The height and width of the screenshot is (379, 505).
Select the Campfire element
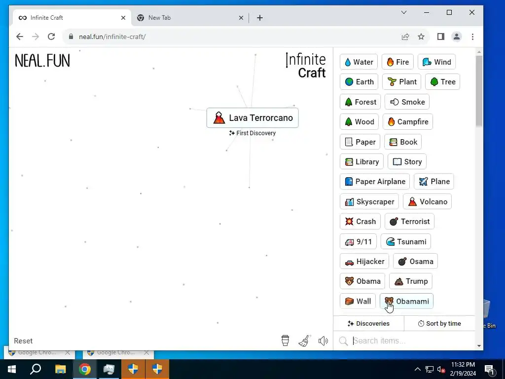coord(408,122)
